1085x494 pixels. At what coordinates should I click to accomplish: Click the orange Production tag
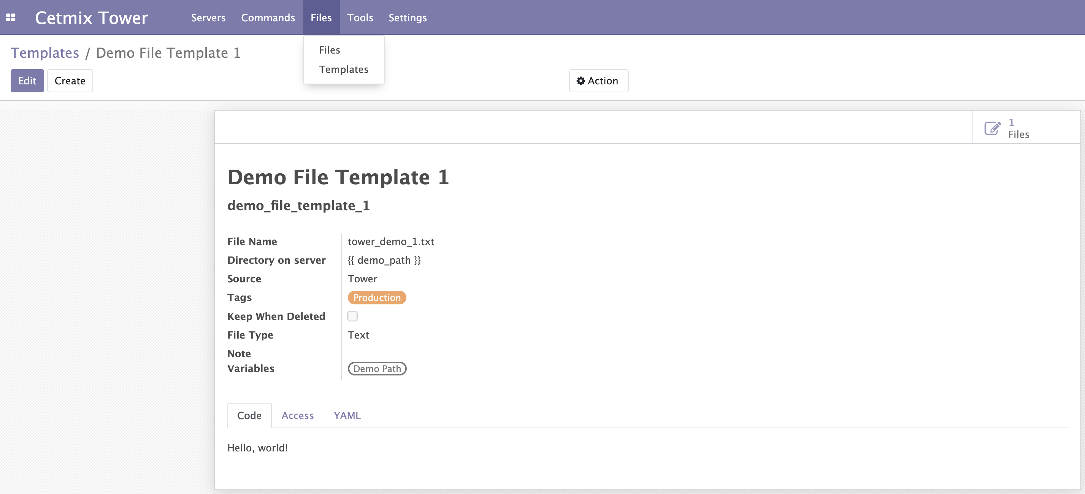tap(376, 298)
